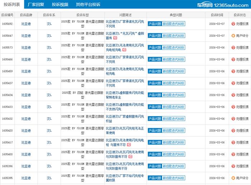Click image icon in complaint 1605647 description
251x185 pixels.
tap(115, 38)
